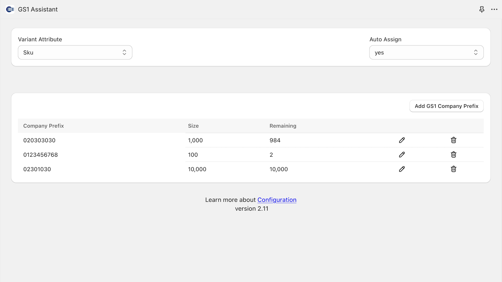This screenshot has height=282, width=502.
Task: Click the GS1 Assistant title text
Action: (38, 9)
